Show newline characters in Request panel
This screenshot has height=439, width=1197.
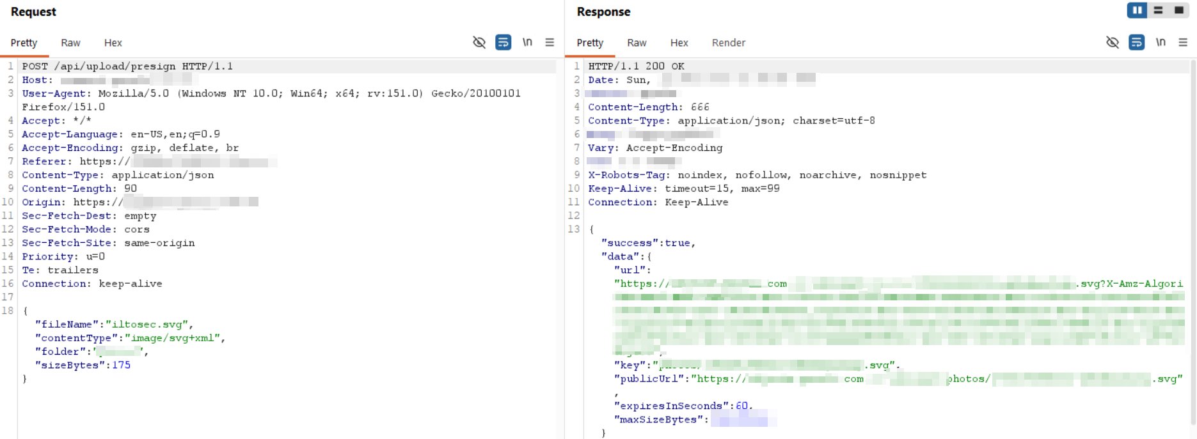point(527,42)
